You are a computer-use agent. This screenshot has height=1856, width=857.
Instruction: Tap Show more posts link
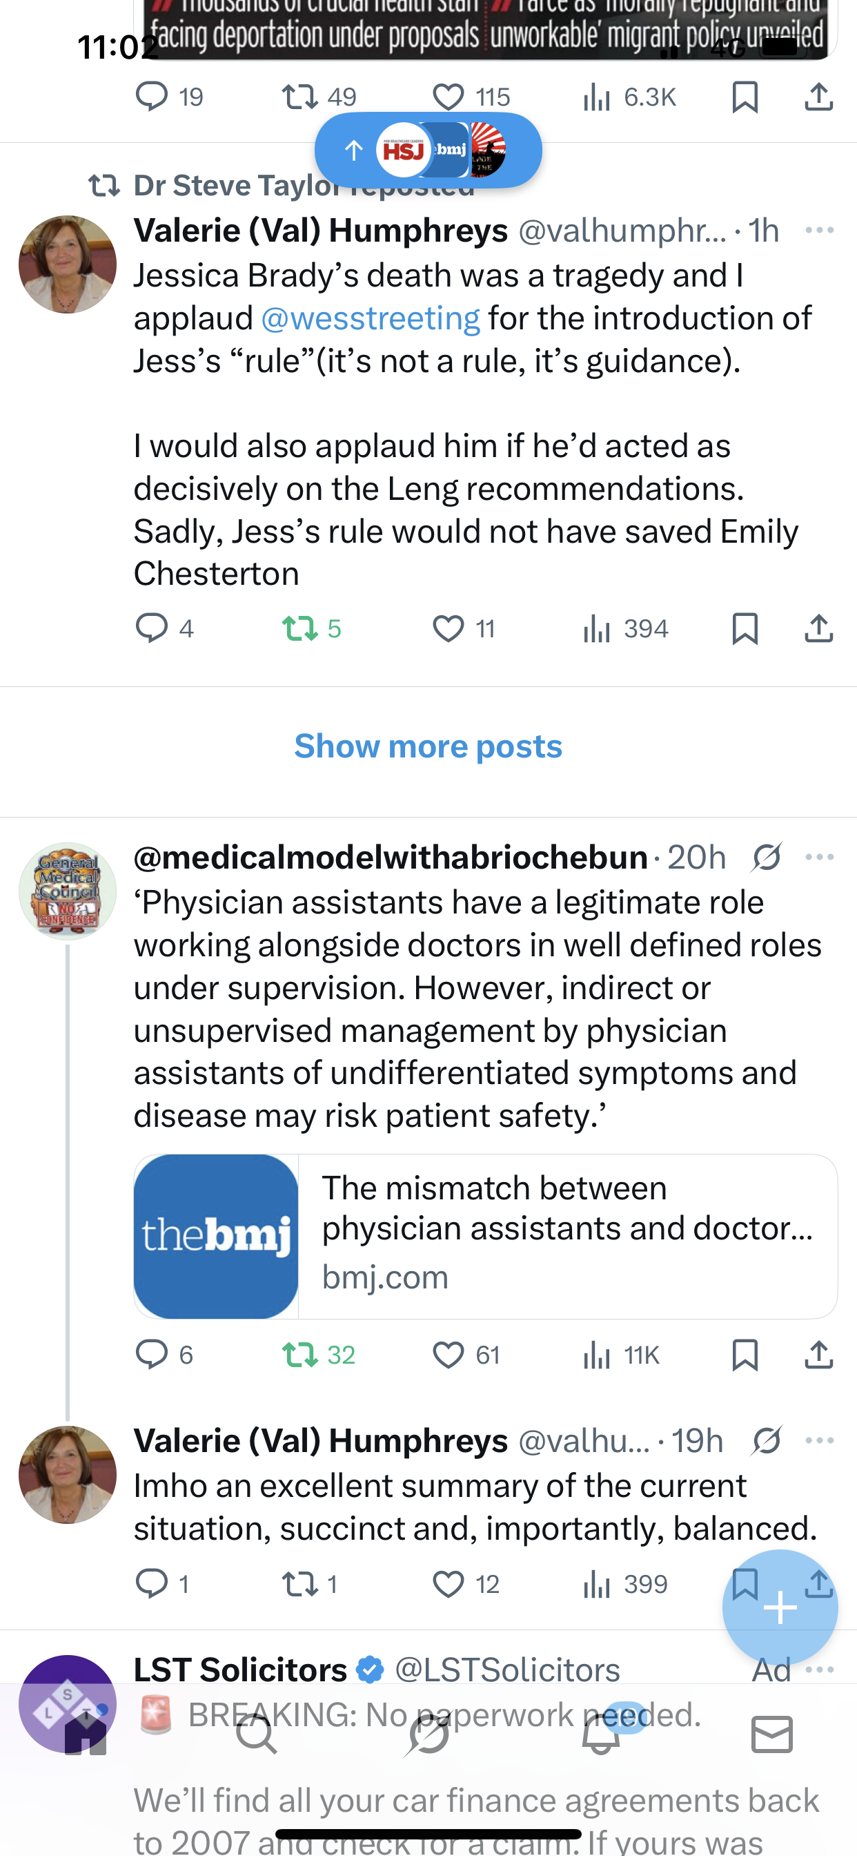428,746
